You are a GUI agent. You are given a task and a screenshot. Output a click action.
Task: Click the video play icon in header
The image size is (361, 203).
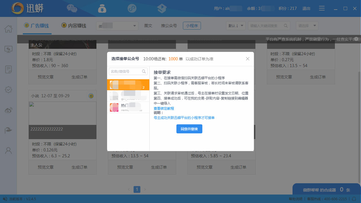tap(162, 8)
